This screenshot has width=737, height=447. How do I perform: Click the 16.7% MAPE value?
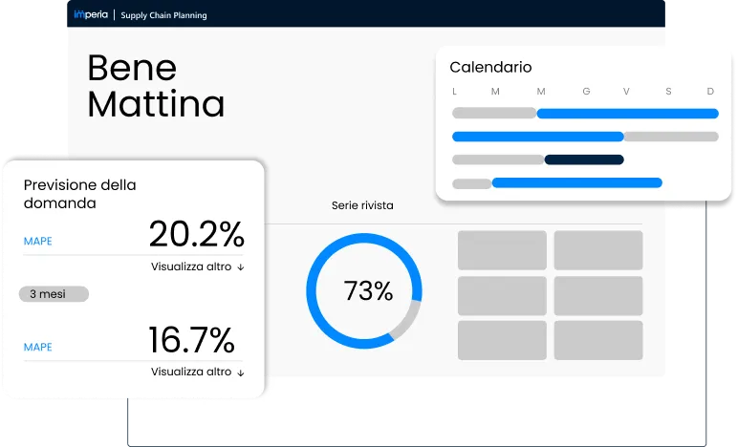coord(191,340)
